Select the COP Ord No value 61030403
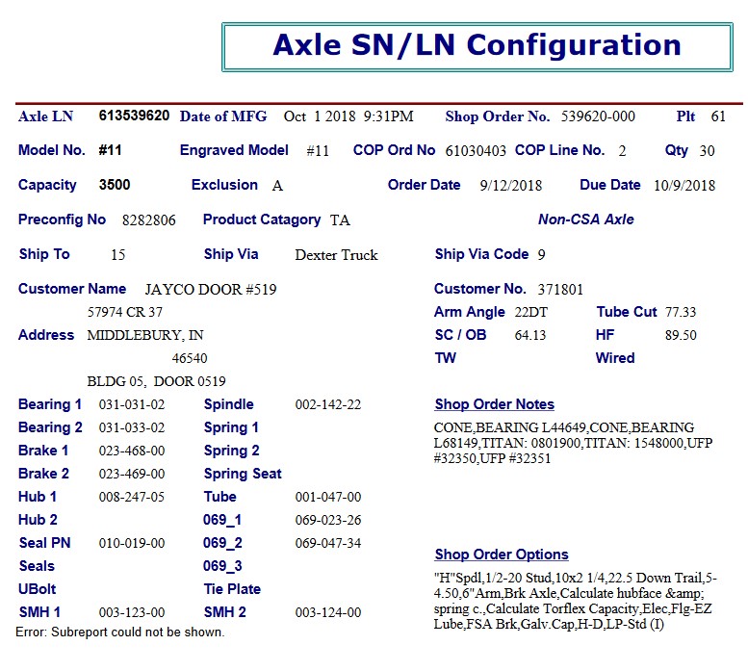Screen dimensions: 748x671 point(476,151)
